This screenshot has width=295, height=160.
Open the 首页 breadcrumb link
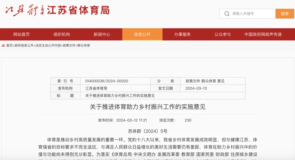(9, 46)
